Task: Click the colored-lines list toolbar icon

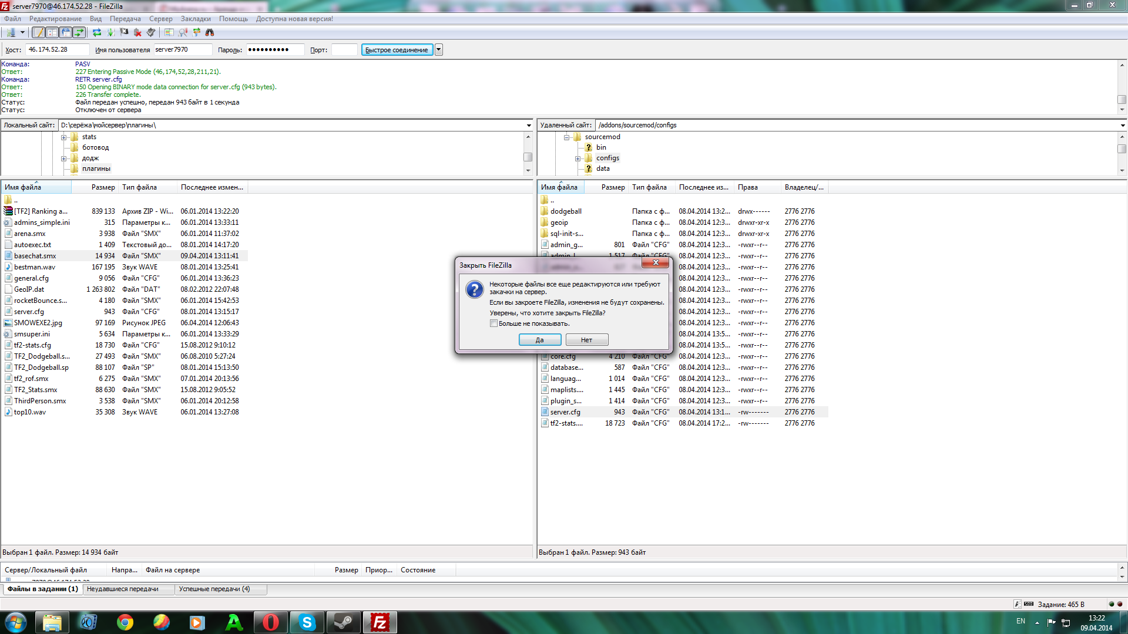Action: [169, 32]
